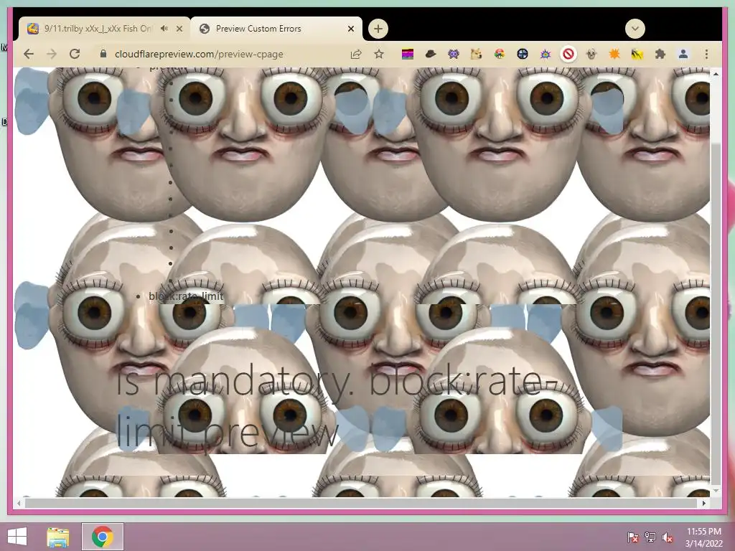Open the clock showing 11:55 PM
Image resolution: width=735 pixels, height=551 pixels.
(703, 537)
